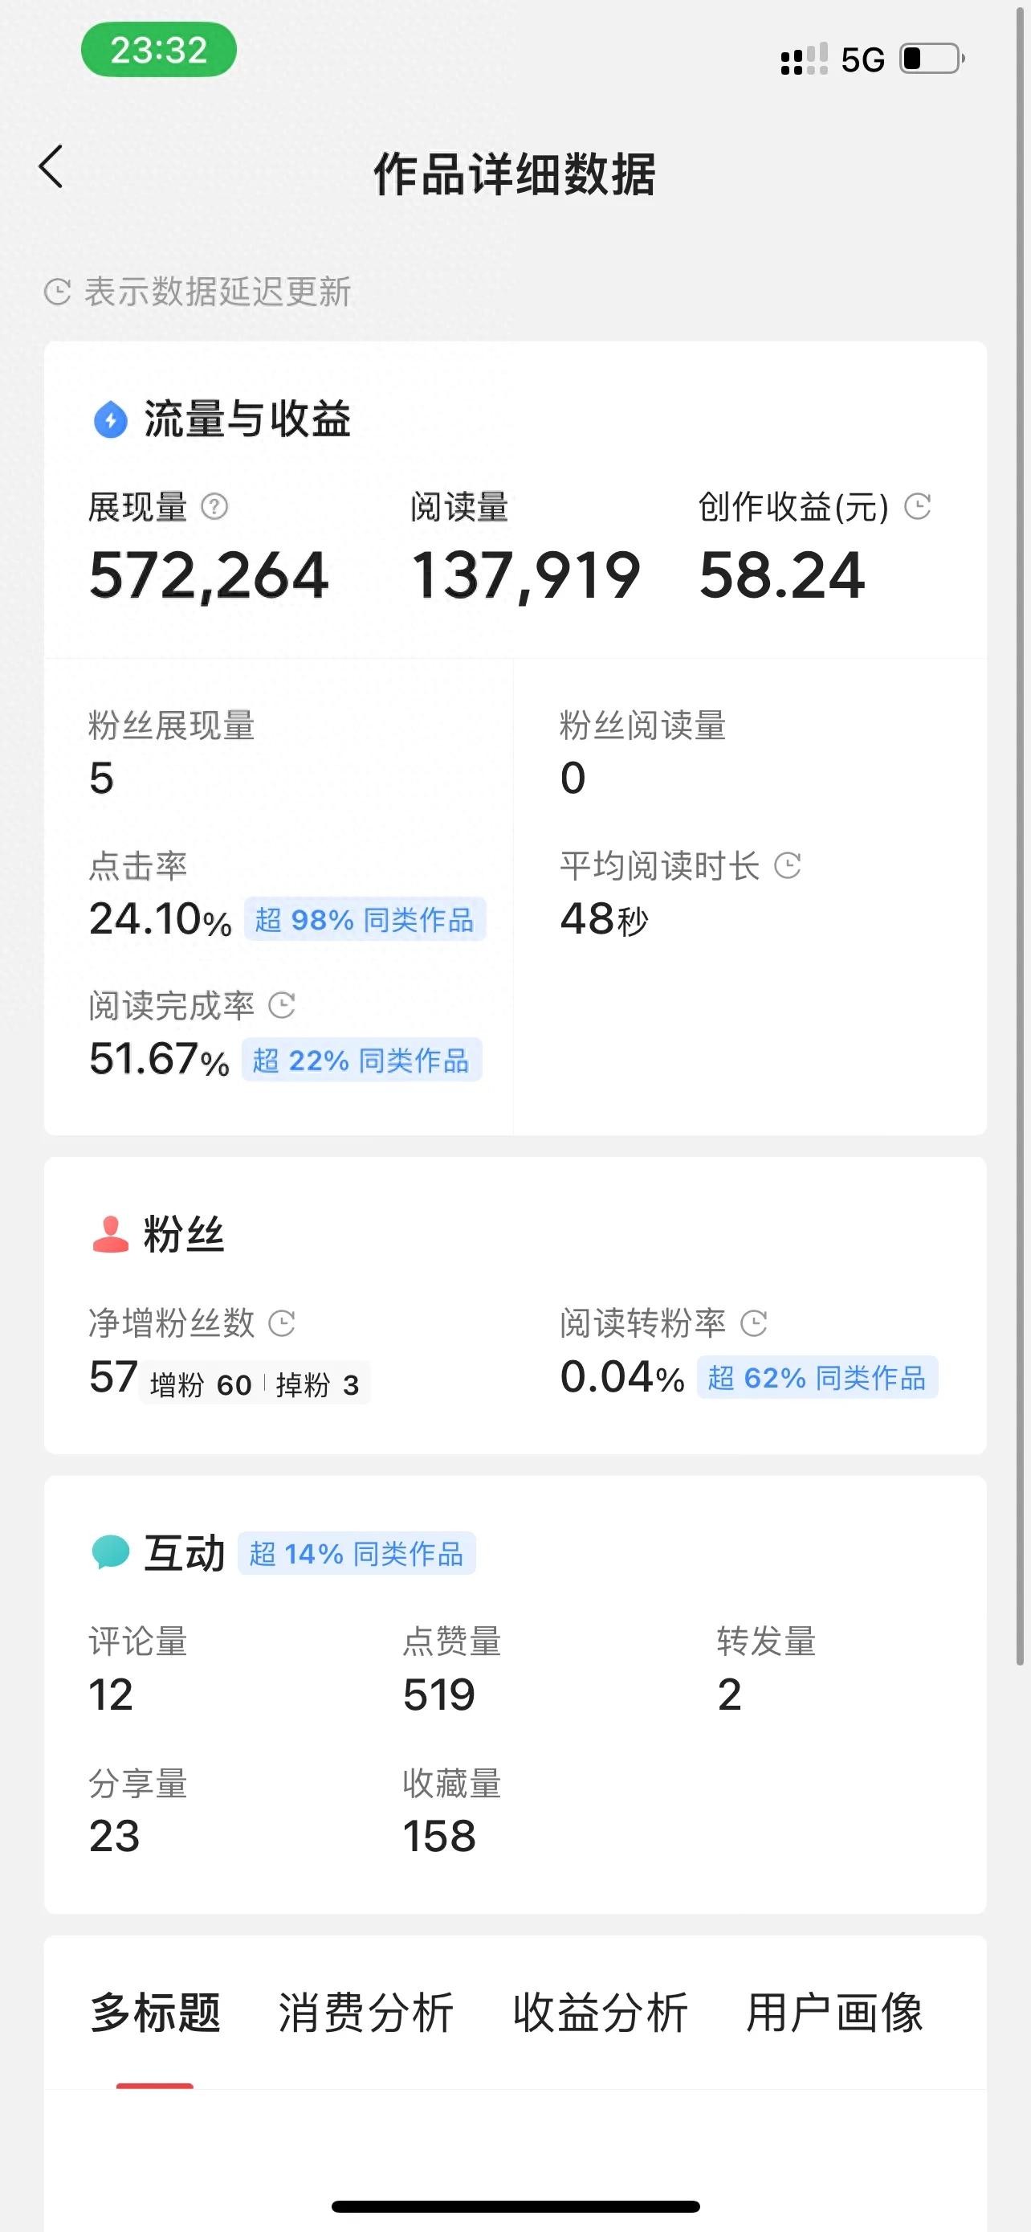Tap the question mark beside 展现量
Image resolution: width=1031 pixels, height=2232 pixels.
pyautogui.click(x=214, y=506)
